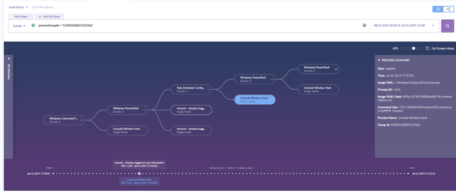Image resolution: width=456 pixels, height=193 pixels.
Task: Adjust the zoom level slider
Action: [414, 48]
